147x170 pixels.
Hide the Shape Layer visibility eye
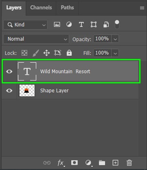pos(9,90)
